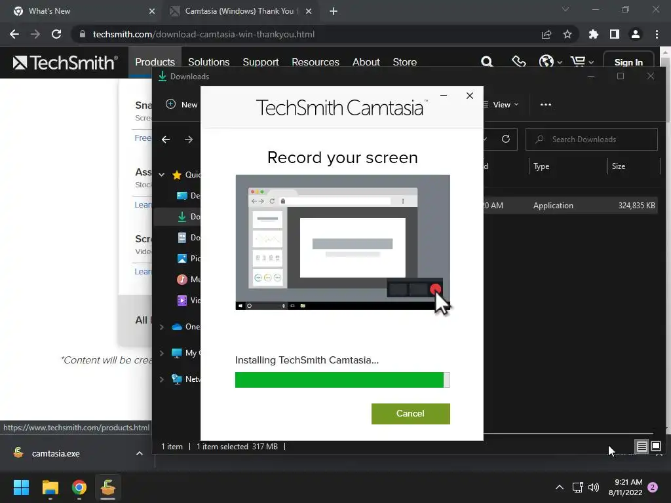Open the shopping cart dropdown

[582, 62]
